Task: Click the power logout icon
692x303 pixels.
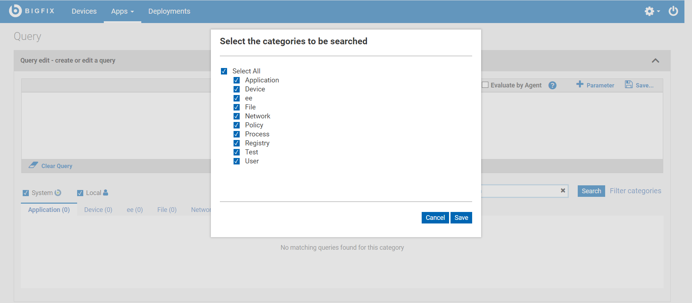Action: (x=673, y=11)
